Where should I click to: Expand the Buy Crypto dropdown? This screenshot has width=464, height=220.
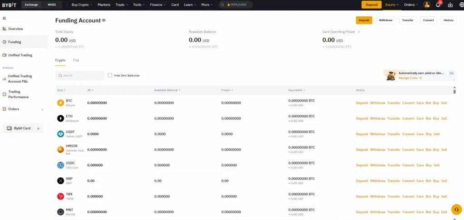[x=82, y=5]
